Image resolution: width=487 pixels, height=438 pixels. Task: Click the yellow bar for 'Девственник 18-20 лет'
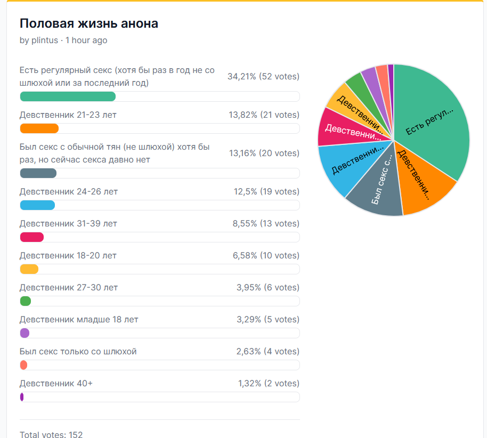[x=29, y=269]
